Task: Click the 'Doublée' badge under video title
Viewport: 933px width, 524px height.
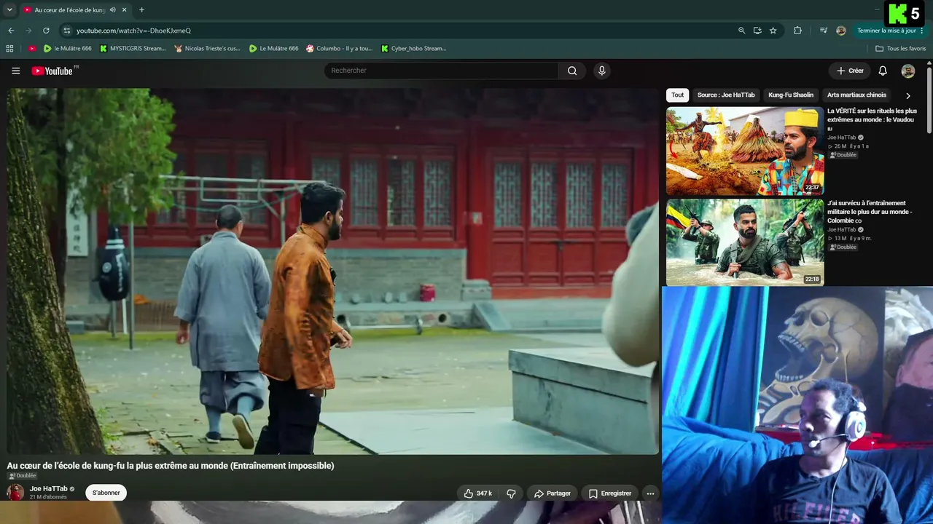Action: 22,476
